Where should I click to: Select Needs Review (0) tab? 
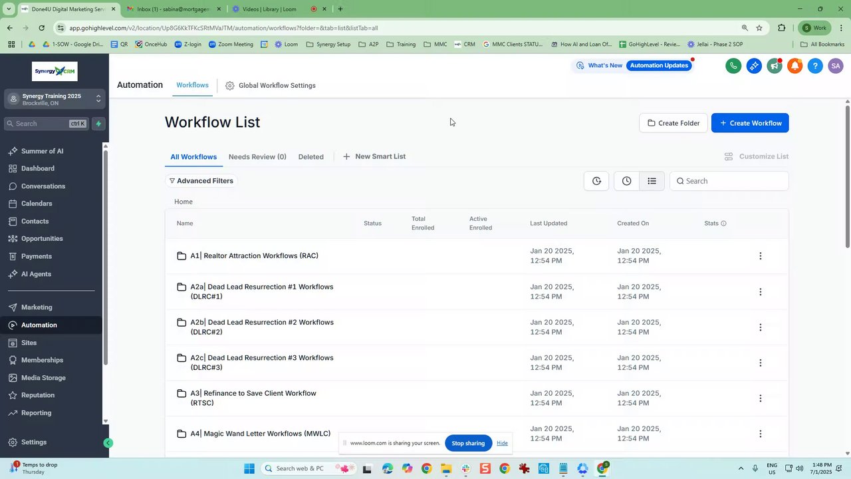click(257, 157)
